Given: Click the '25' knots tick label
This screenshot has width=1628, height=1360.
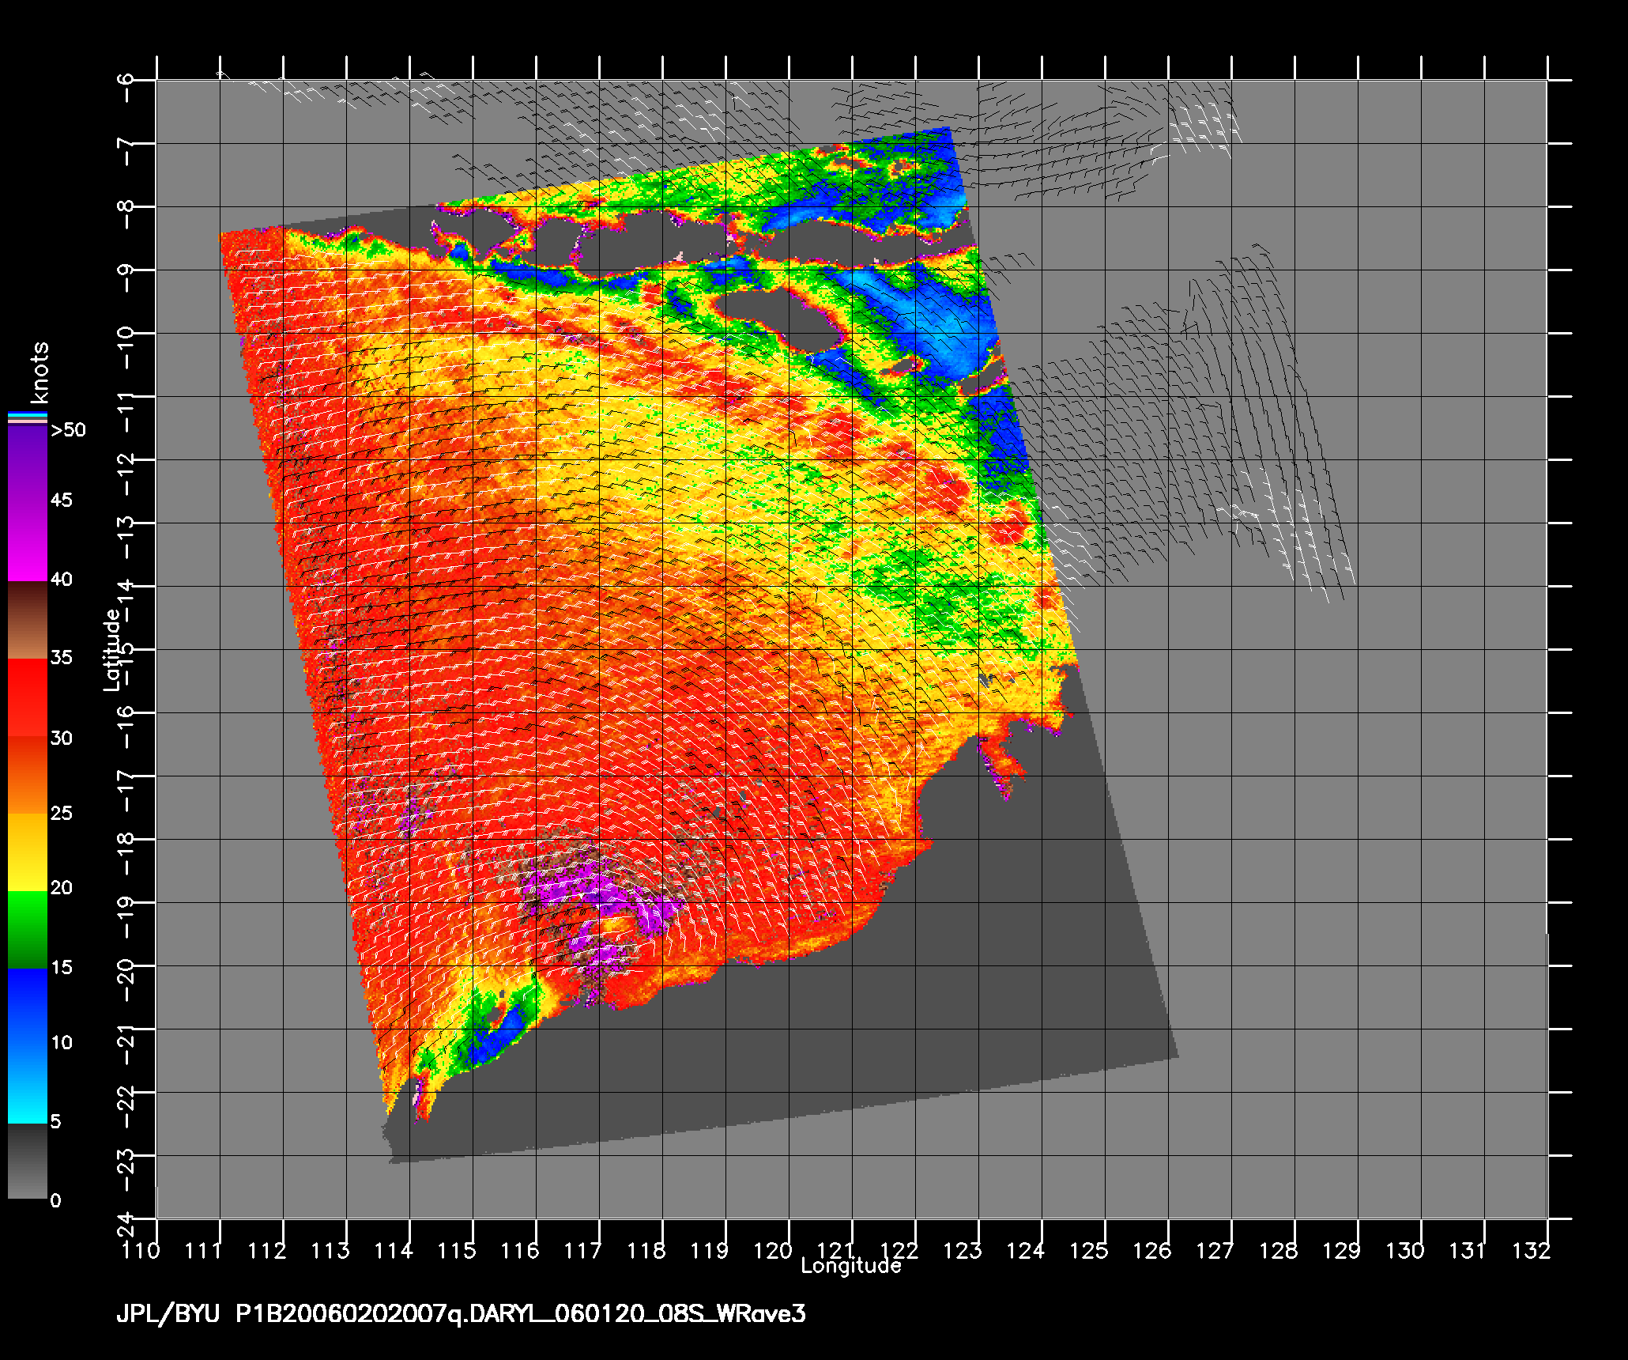Looking at the screenshot, I should click(x=62, y=814).
